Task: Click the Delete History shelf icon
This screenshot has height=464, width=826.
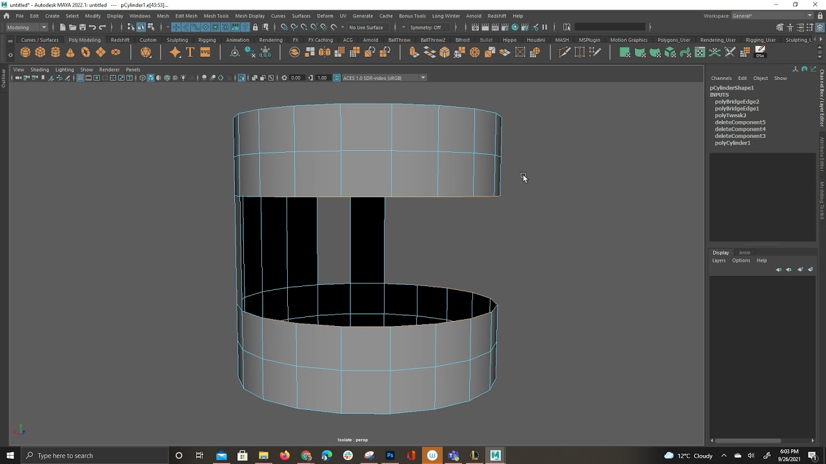Action: tap(250, 52)
